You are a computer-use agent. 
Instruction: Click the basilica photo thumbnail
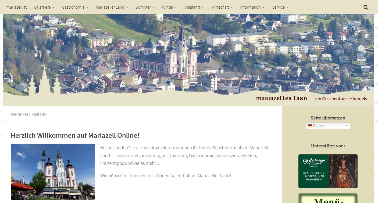(52, 171)
